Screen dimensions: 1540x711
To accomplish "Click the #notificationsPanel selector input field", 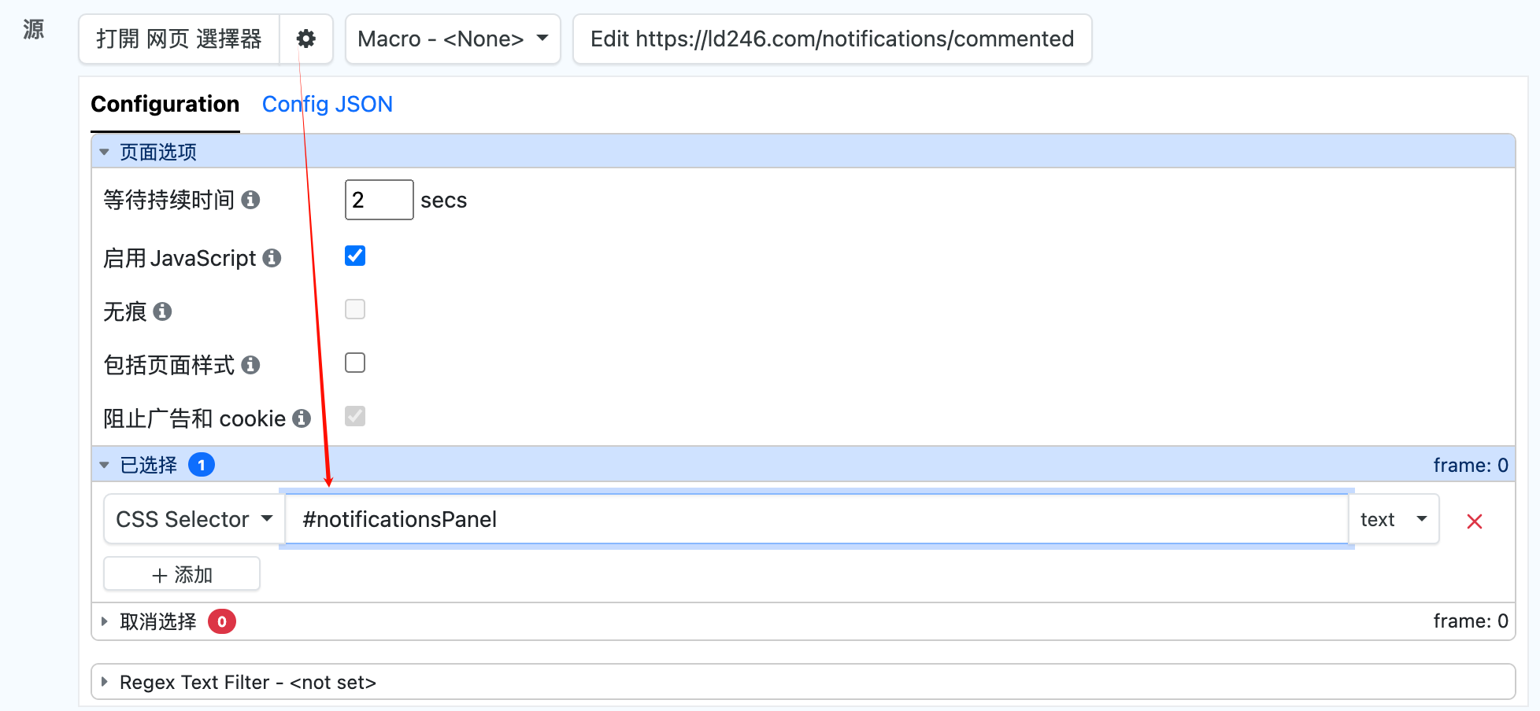I will (x=816, y=519).
